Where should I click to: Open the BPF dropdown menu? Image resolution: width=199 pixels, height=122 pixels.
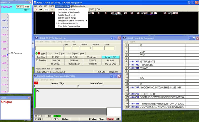coord(36,6)
